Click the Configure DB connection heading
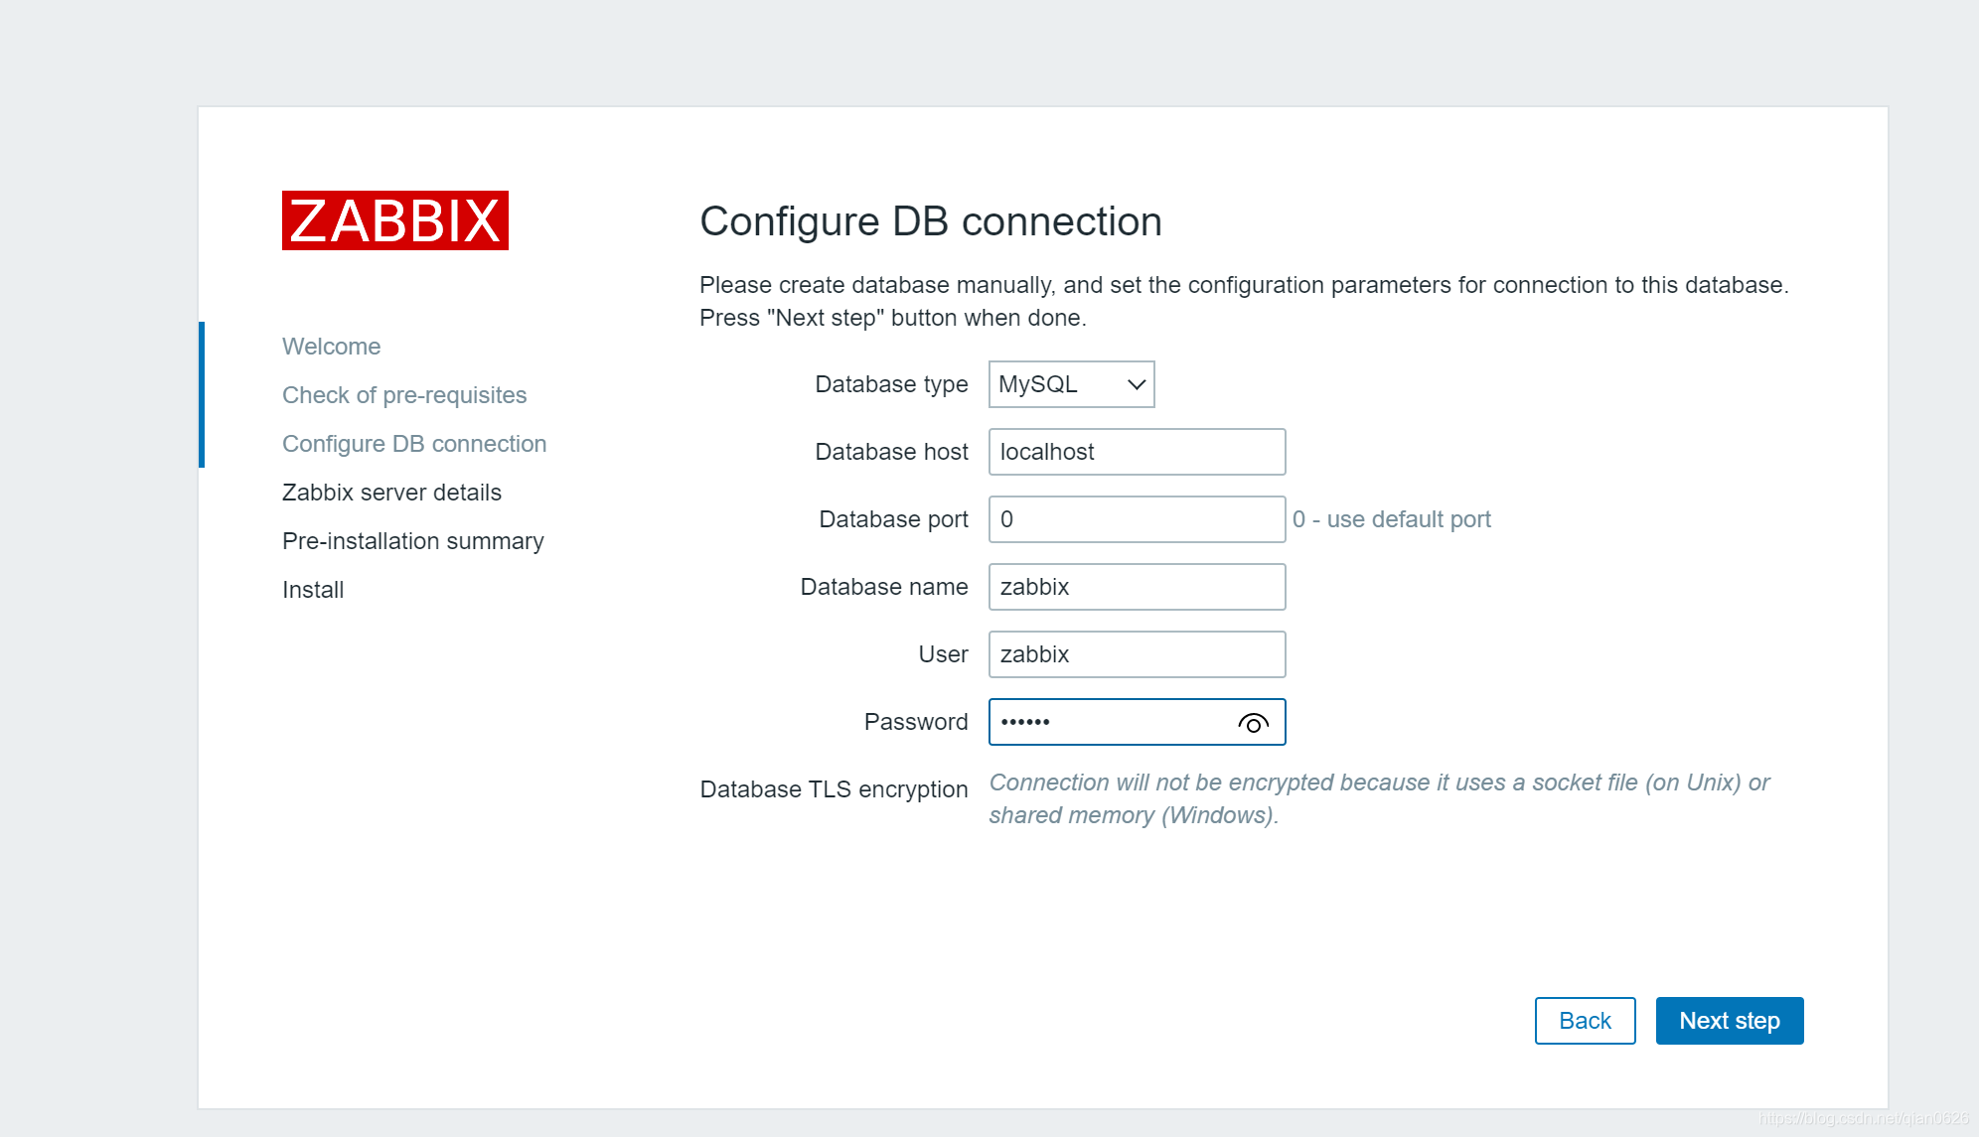The image size is (1979, 1137). pos(930,221)
